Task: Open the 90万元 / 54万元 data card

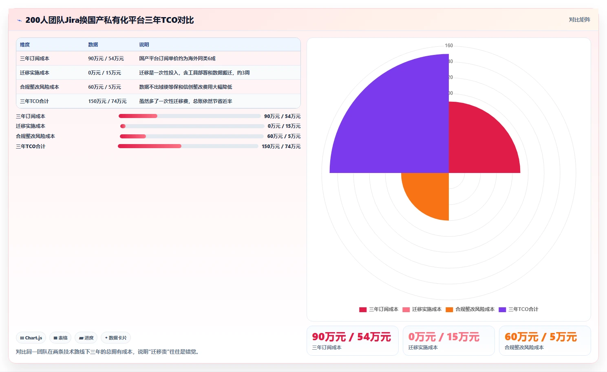Action: click(353, 341)
